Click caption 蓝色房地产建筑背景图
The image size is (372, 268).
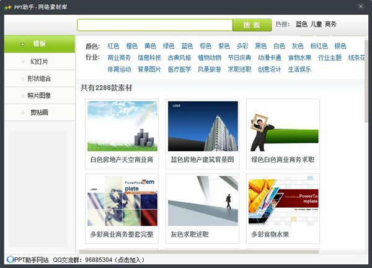[202, 160]
